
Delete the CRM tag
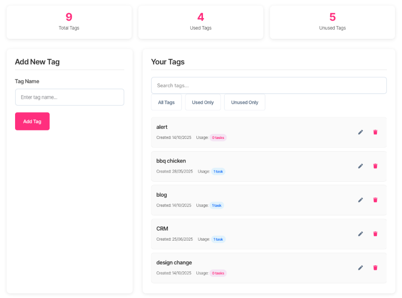tap(375, 234)
